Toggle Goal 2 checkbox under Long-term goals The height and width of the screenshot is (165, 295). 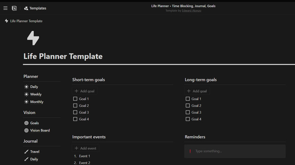point(188,105)
